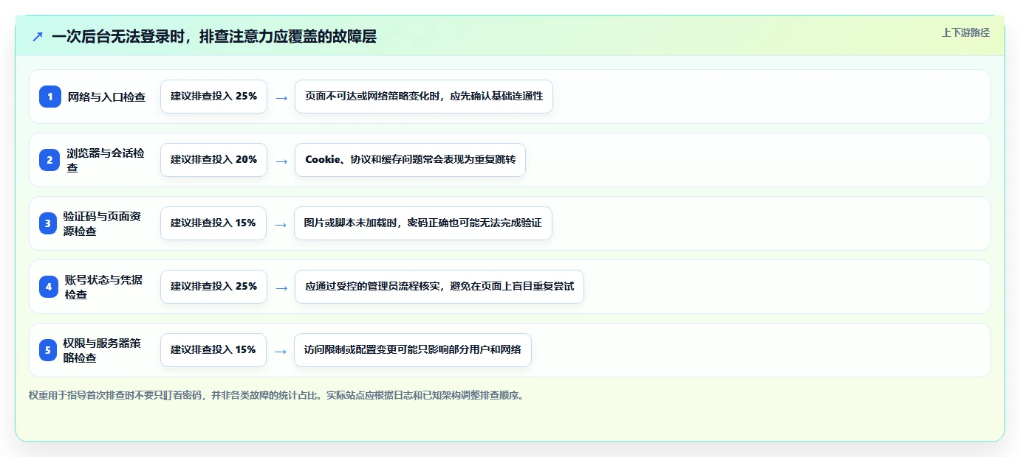
Task: Click 建议排查投入 15% pill in 权限与服务器 row
Action: 213,350
